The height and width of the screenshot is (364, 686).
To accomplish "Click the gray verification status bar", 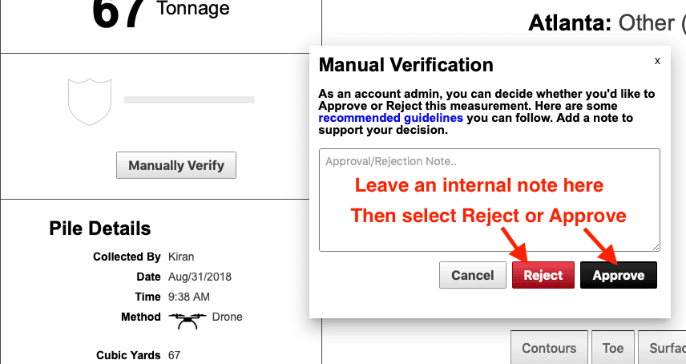I will (188, 100).
